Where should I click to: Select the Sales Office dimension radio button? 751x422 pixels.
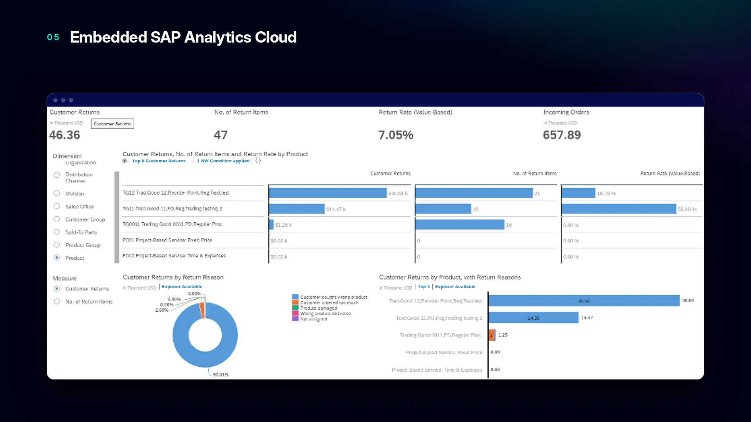(56, 206)
